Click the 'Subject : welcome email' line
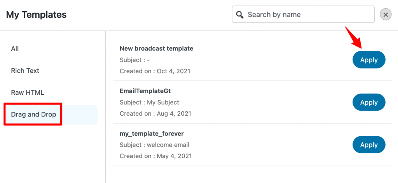Viewport: 398px width, 183px height. pyautogui.click(x=154, y=145)
